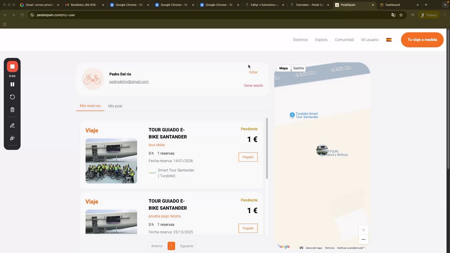The height and width of the screenshot is (253, 450).
Task: Click Pedro Del rio name text
Action: click(x=120, y=74)
